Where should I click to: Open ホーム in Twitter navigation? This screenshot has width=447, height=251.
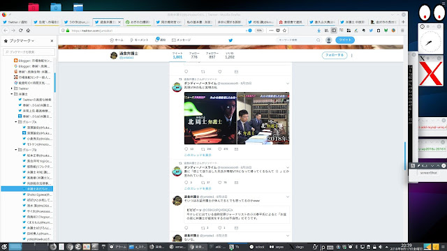click(117, 40)
